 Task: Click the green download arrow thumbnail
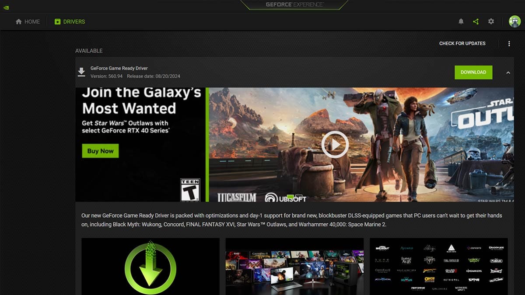[x=150, y=266]
